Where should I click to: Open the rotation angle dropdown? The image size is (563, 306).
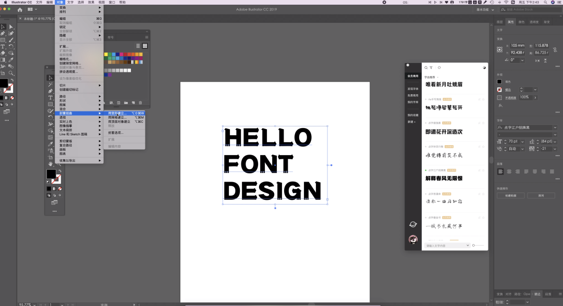(521, 60)
